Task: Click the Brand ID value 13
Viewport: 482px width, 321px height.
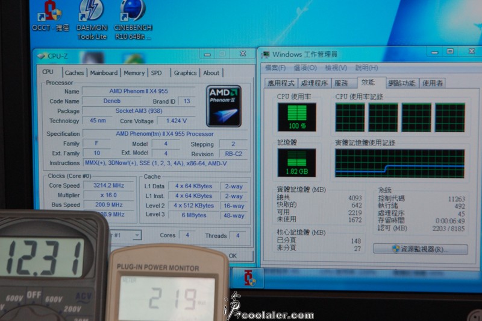Action: 187,101
